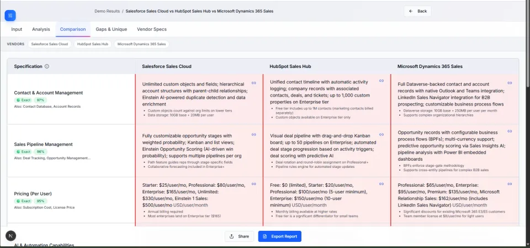Click the Exact badge under Sales Pipeline Management
Screen dimensions: 530x248
[23, 151]
